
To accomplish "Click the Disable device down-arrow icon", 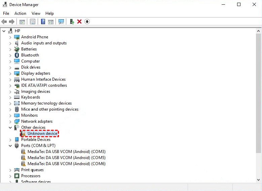I will [87, 22].
